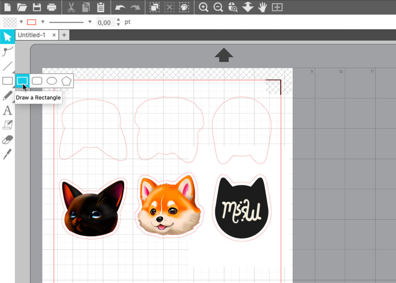Click the Undo arrow in toolbar
This screenshot has height=283, width=396.
point(120,7)
